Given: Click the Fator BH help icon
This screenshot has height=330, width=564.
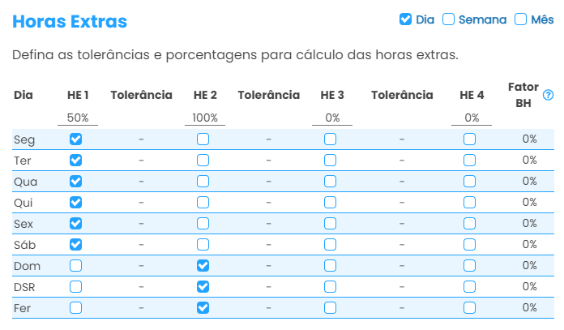Looking at the screenshot, I should (x=548, y=95).
